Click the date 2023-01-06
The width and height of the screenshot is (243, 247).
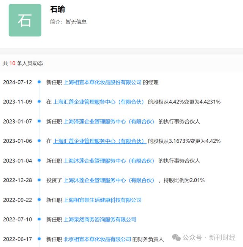click(17, 141)
